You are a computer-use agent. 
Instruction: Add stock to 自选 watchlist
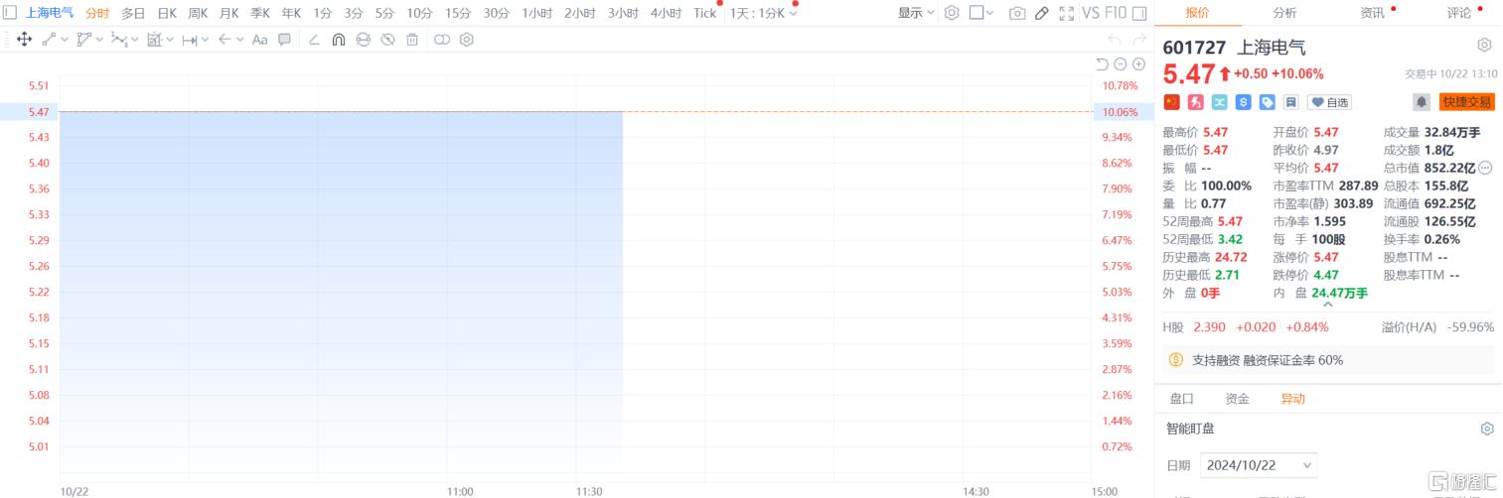pyautogui.click(x=1329, y=101)
